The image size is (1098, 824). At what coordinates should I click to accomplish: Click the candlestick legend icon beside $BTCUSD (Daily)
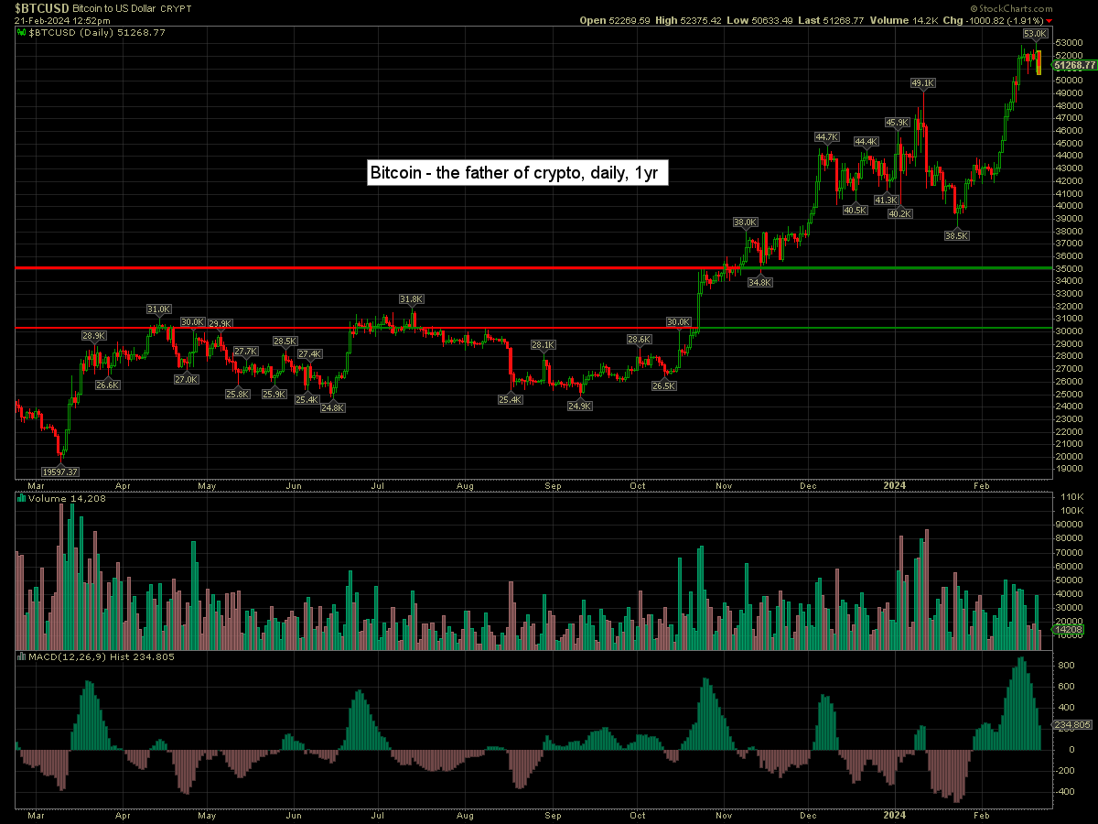tap(23, 32)
